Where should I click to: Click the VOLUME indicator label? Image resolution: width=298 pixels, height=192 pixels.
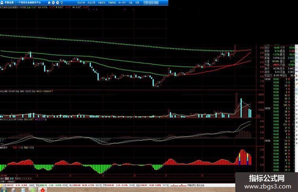(4, 91)
